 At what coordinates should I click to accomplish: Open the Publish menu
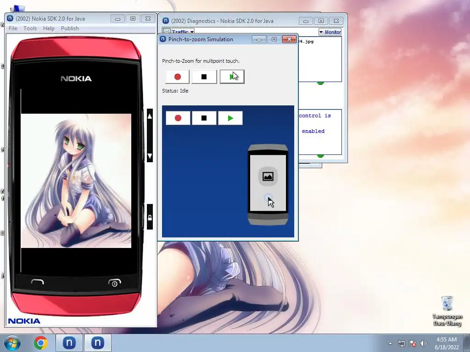[x=70, y=28]
